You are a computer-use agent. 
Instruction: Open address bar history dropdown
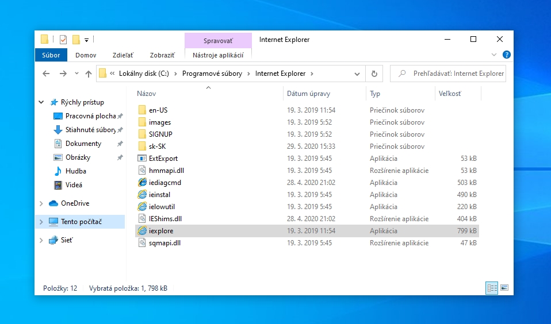coord(357,74)
